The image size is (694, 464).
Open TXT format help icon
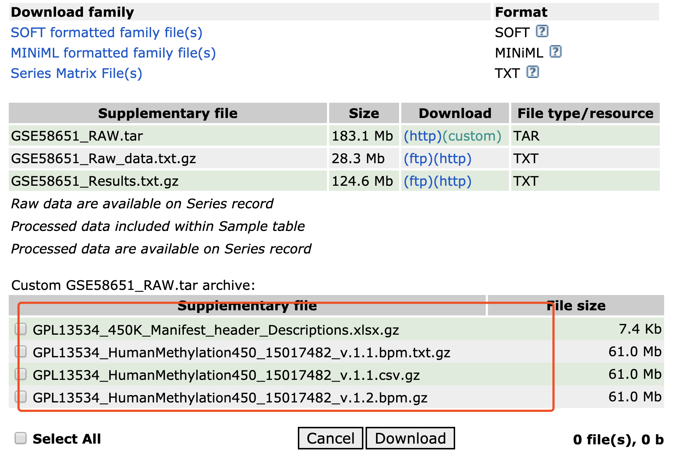[532, 72]
